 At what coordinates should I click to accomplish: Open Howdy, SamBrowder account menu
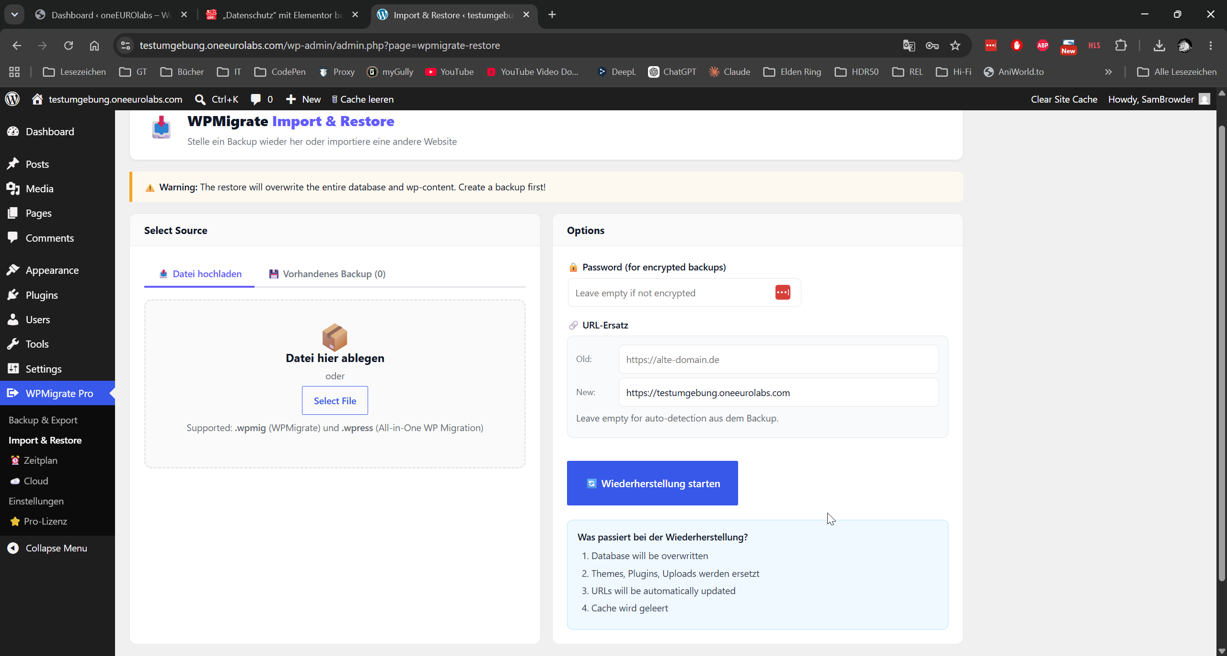tap(1159, 99)
